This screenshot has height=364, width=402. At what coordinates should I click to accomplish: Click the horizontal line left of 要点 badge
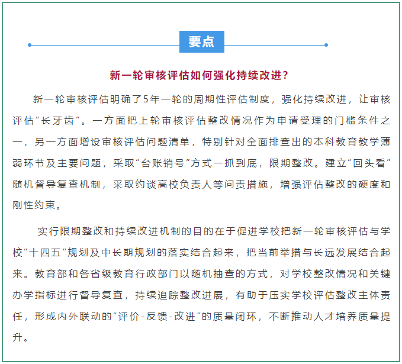(105, 44)
